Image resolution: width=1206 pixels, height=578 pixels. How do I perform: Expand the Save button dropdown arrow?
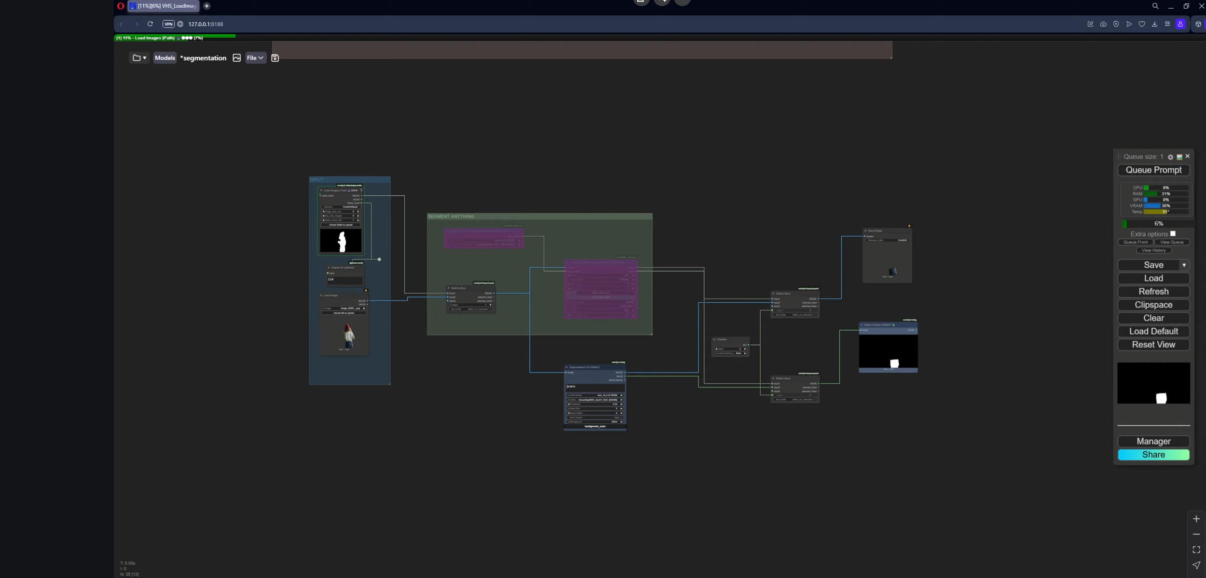point(1184,265)
